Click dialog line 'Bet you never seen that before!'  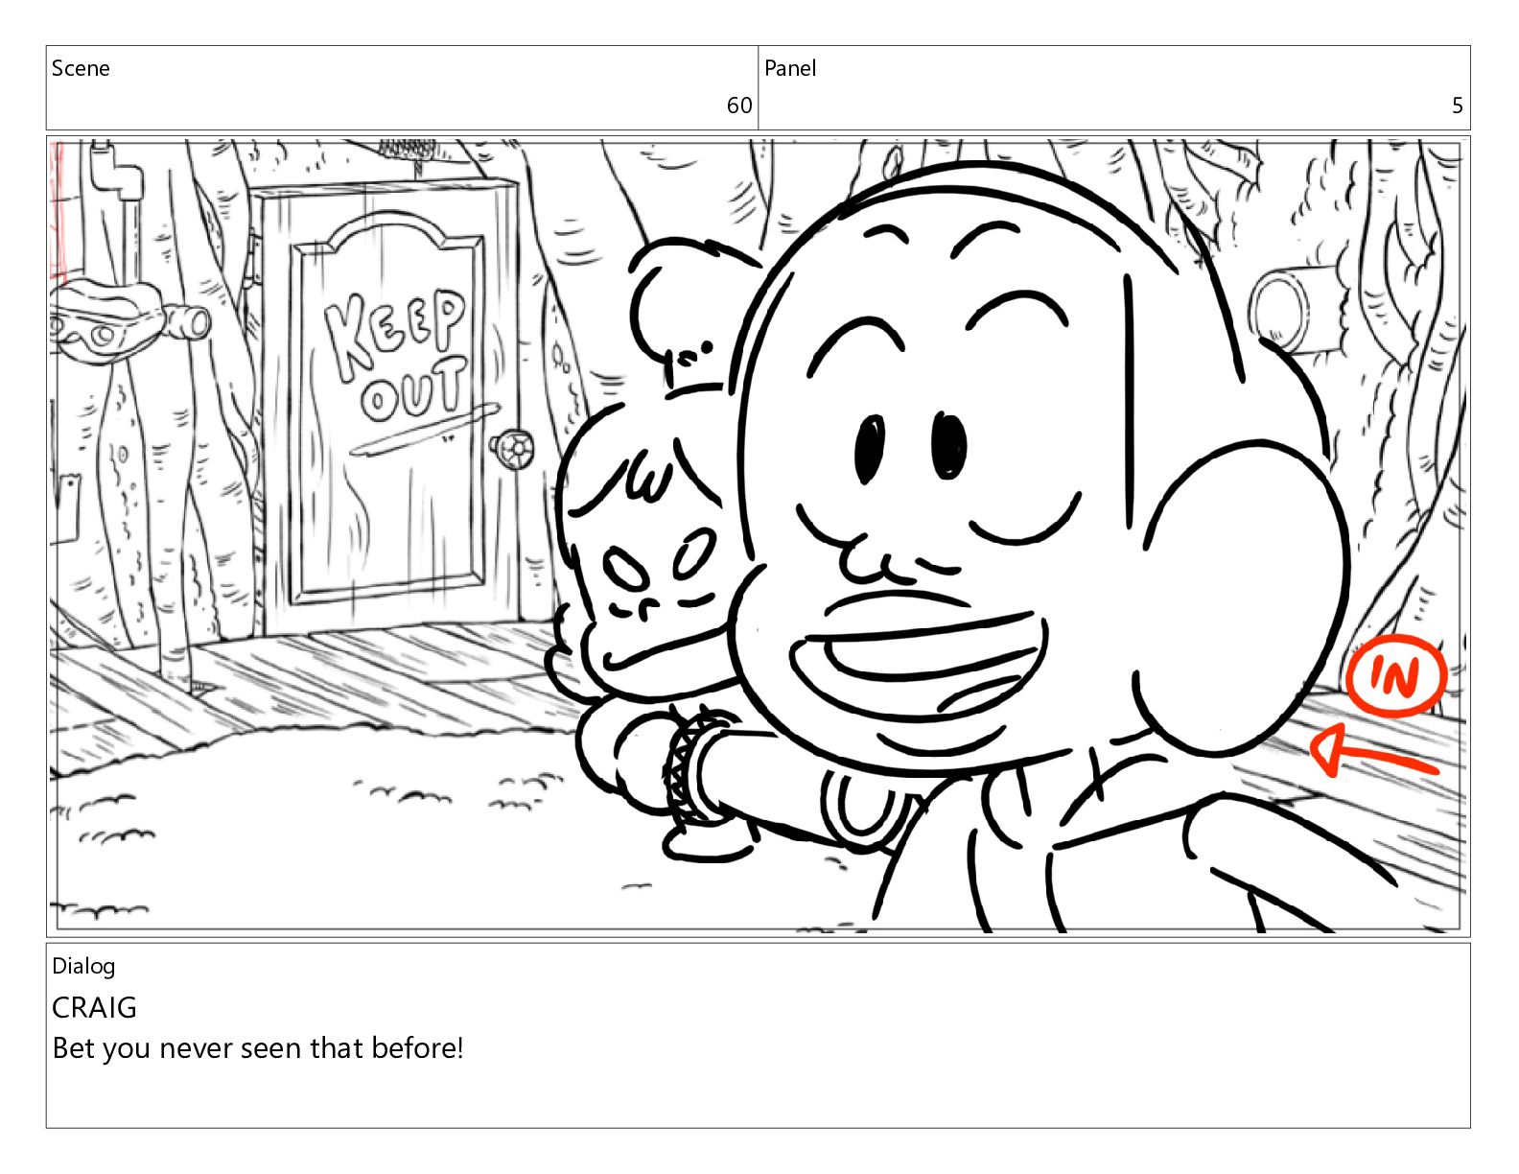(x=258, y=1047)
